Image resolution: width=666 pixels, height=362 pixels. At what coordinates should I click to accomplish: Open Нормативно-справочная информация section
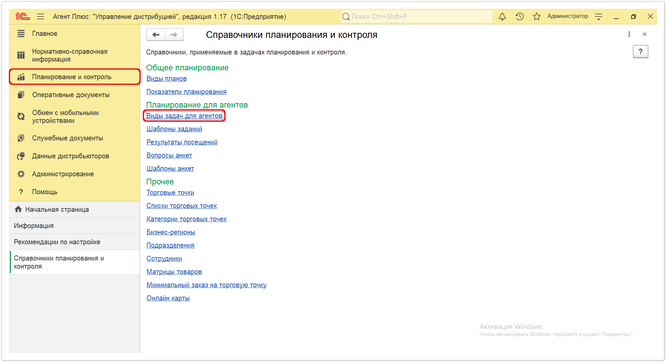[74, 55]
